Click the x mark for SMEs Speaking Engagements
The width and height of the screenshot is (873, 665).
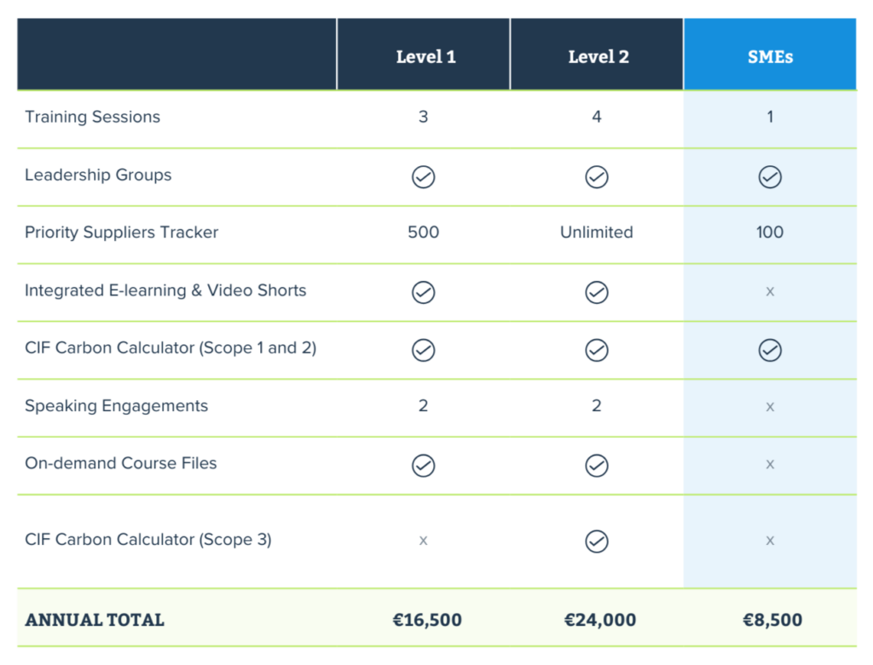click(770, 407)
